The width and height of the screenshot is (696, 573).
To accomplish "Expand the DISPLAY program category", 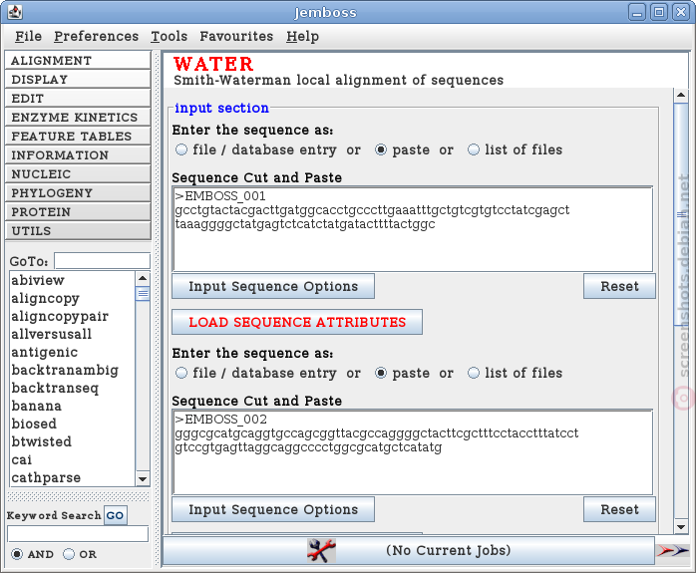I will [78, 80].
